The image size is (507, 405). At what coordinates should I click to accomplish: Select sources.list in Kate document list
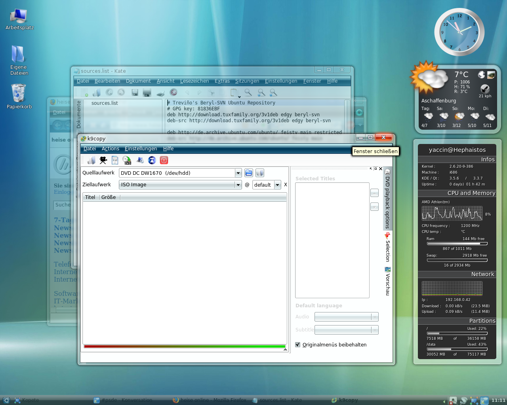(105, 103)
